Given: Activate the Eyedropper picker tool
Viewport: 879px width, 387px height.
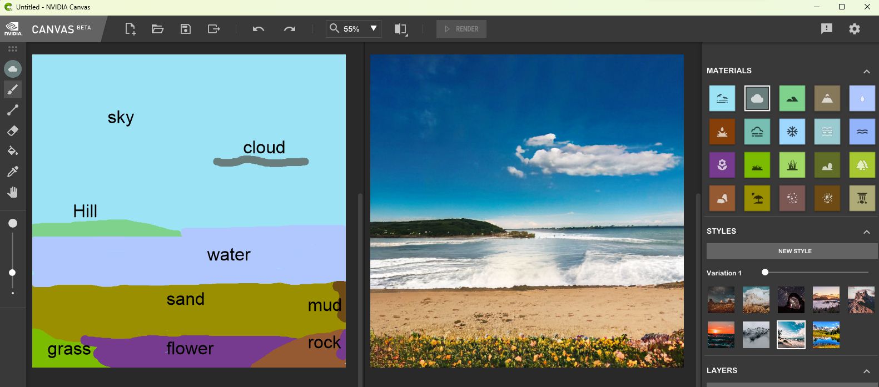Looking at the screenshot, I should point(13,172).
